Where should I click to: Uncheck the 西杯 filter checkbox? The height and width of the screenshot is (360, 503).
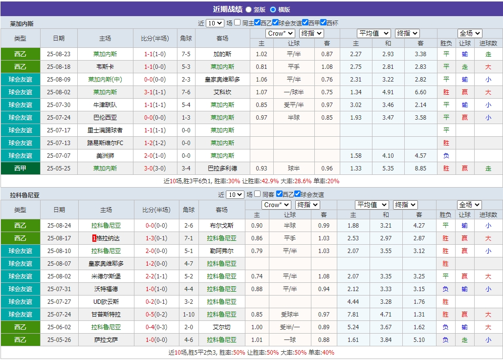[x=323, y=22]
